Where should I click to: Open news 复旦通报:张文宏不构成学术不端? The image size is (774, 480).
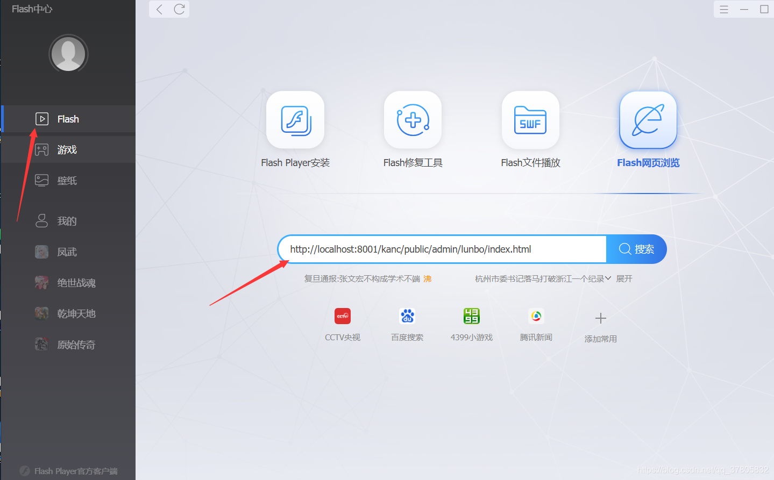pyautogui.click(x=362, y=278)
